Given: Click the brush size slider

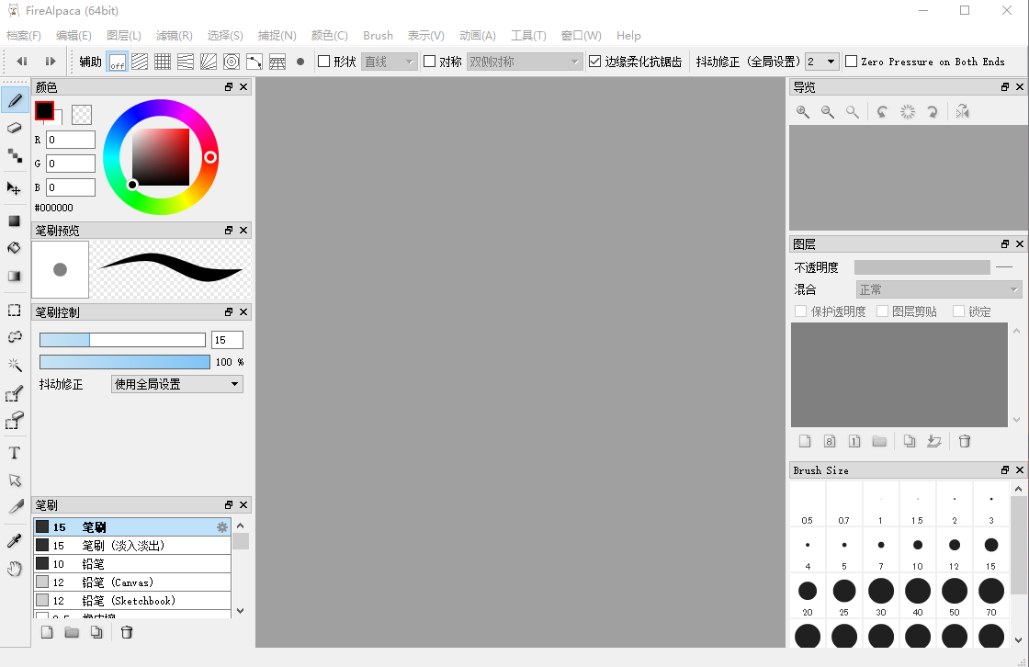Looking at the screenshot, I should click(122, 340).
